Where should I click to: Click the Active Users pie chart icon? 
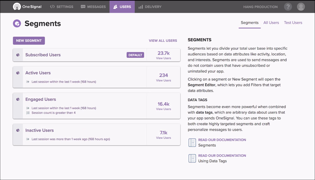[18, 73]
